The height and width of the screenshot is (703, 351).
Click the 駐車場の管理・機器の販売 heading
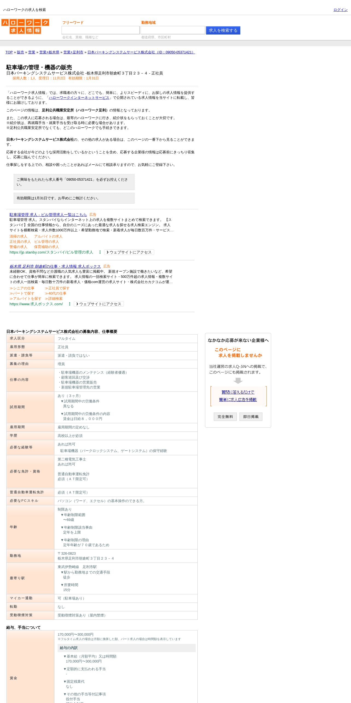pos(39,67)
